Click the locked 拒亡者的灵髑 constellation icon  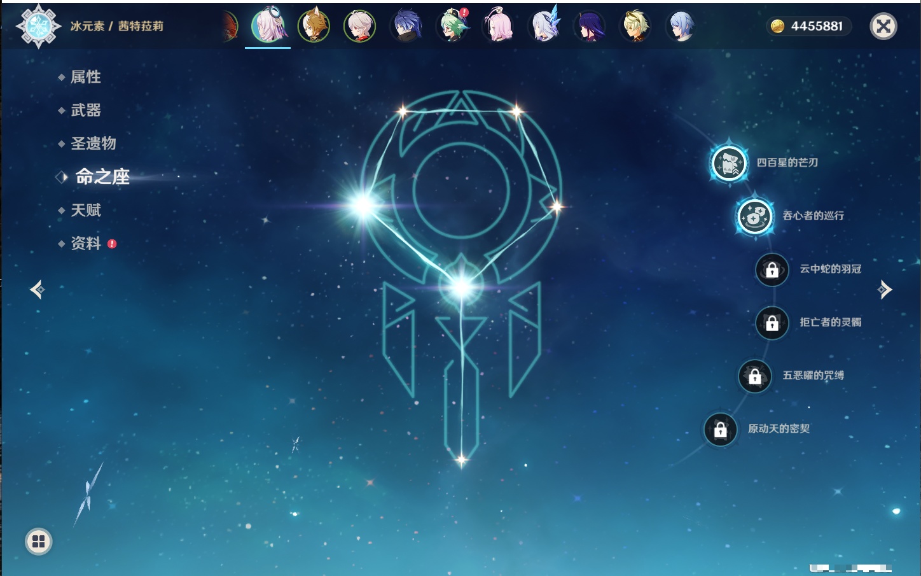coord(772,323)
